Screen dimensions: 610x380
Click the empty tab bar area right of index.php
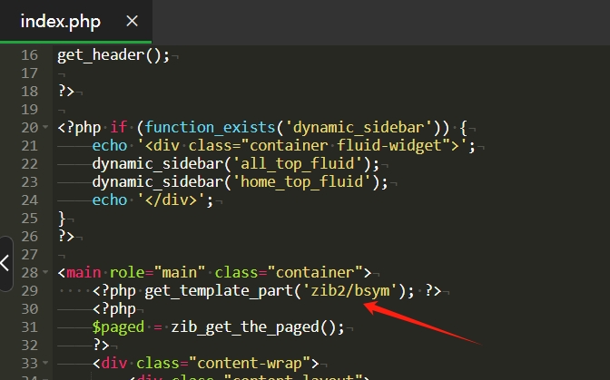click(363, 21)
